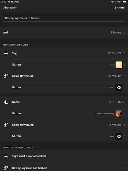Select the sun icon next to Tageslicht Empfindlichkeit

coord(6,156)
